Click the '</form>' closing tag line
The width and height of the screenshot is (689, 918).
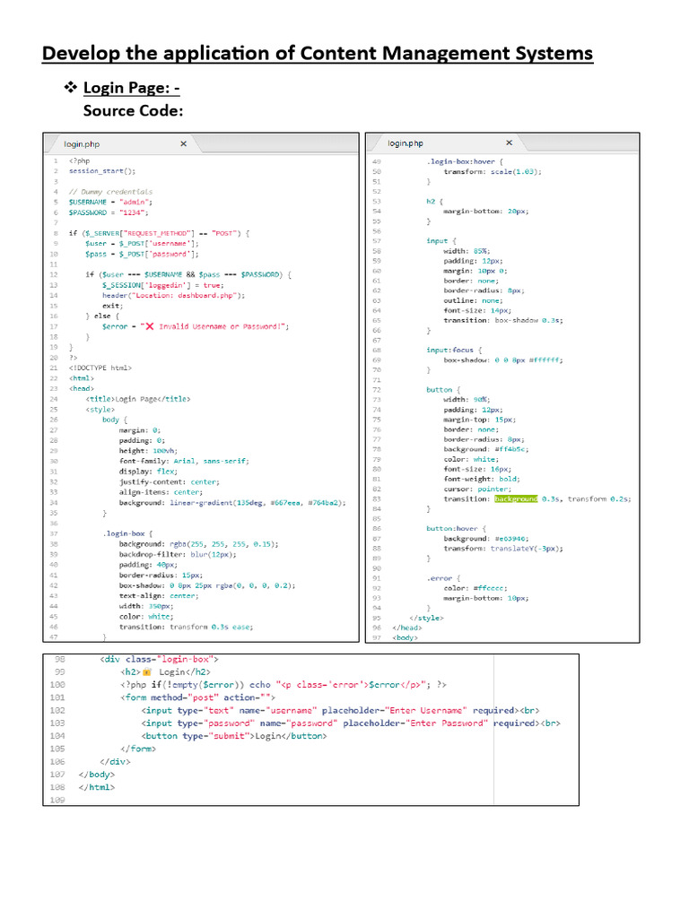tap(138, 749)
